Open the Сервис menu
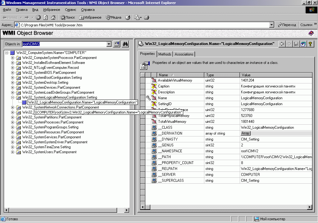 [70, 10]
